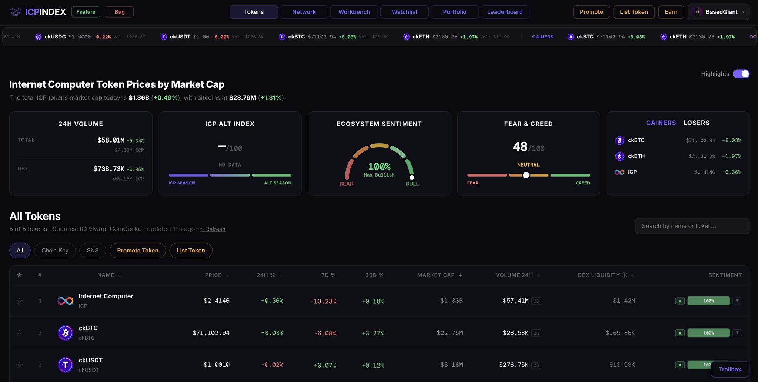Open the BasedGiant account dropdown
This screenshot has width=758, height=382.
[718, 12]
